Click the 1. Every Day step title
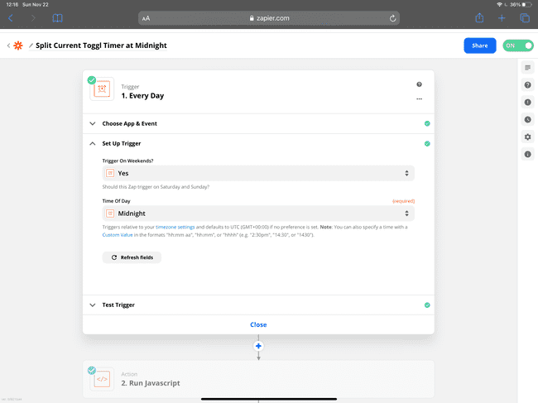 (142, 96)
